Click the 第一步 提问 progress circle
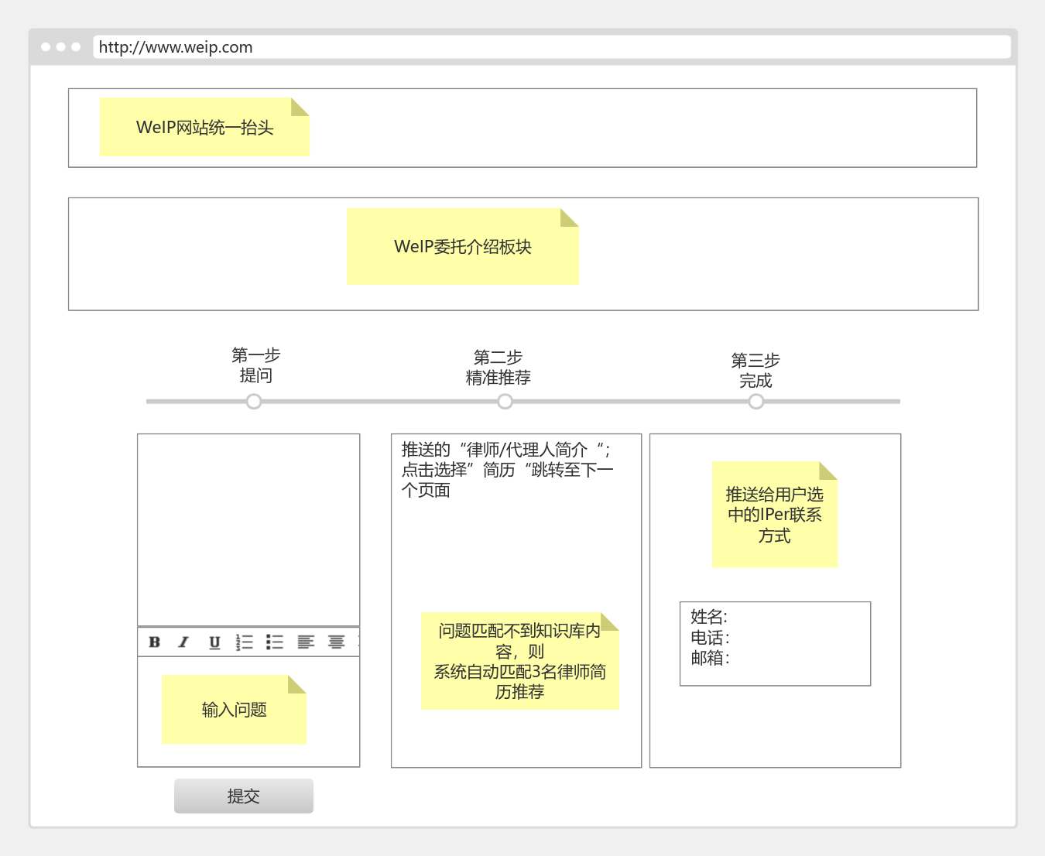The height and width of the screenshot is (856, 1045). pos(253,401)
